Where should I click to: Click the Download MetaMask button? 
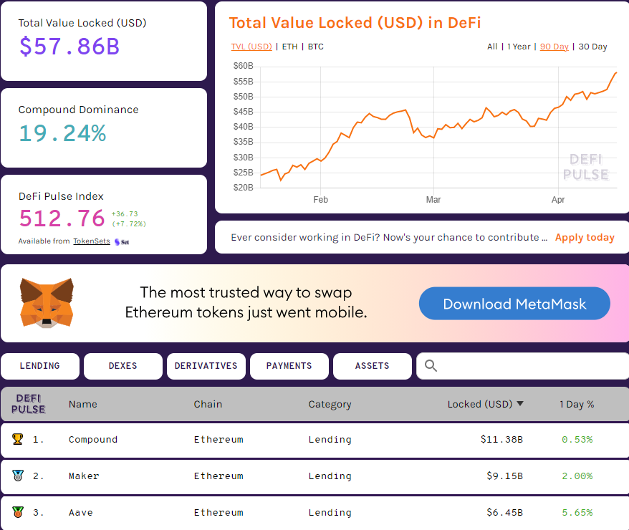[514, 303]
